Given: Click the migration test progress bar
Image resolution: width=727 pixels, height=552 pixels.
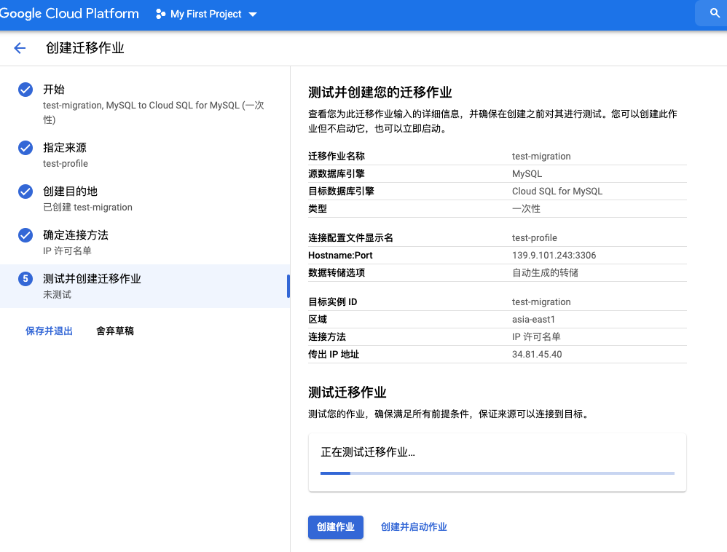Looking at the screenshot, I should tap(498, 473).
